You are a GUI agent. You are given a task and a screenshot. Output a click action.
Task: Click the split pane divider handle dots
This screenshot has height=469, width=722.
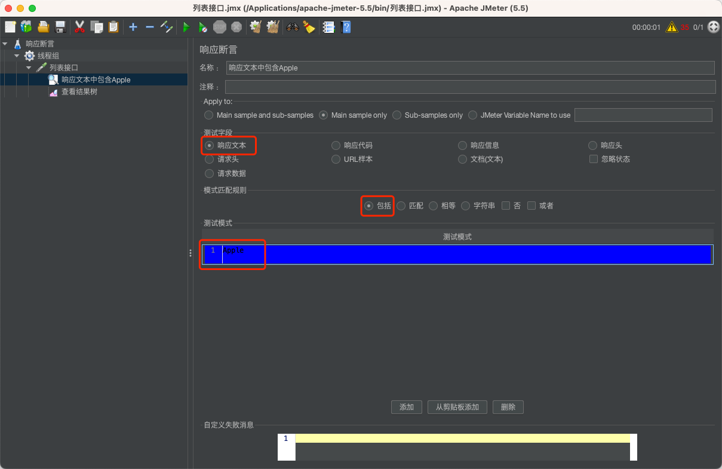pos(191,253)
